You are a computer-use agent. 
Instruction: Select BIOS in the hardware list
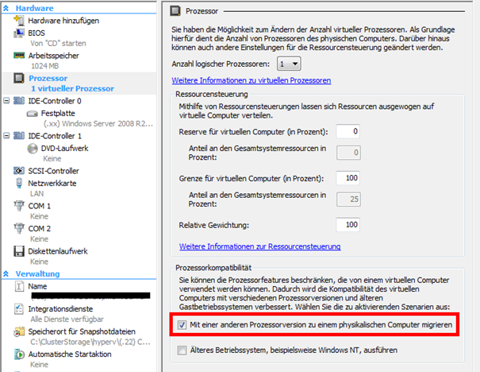pyautogui.click(x=36, y=33)
